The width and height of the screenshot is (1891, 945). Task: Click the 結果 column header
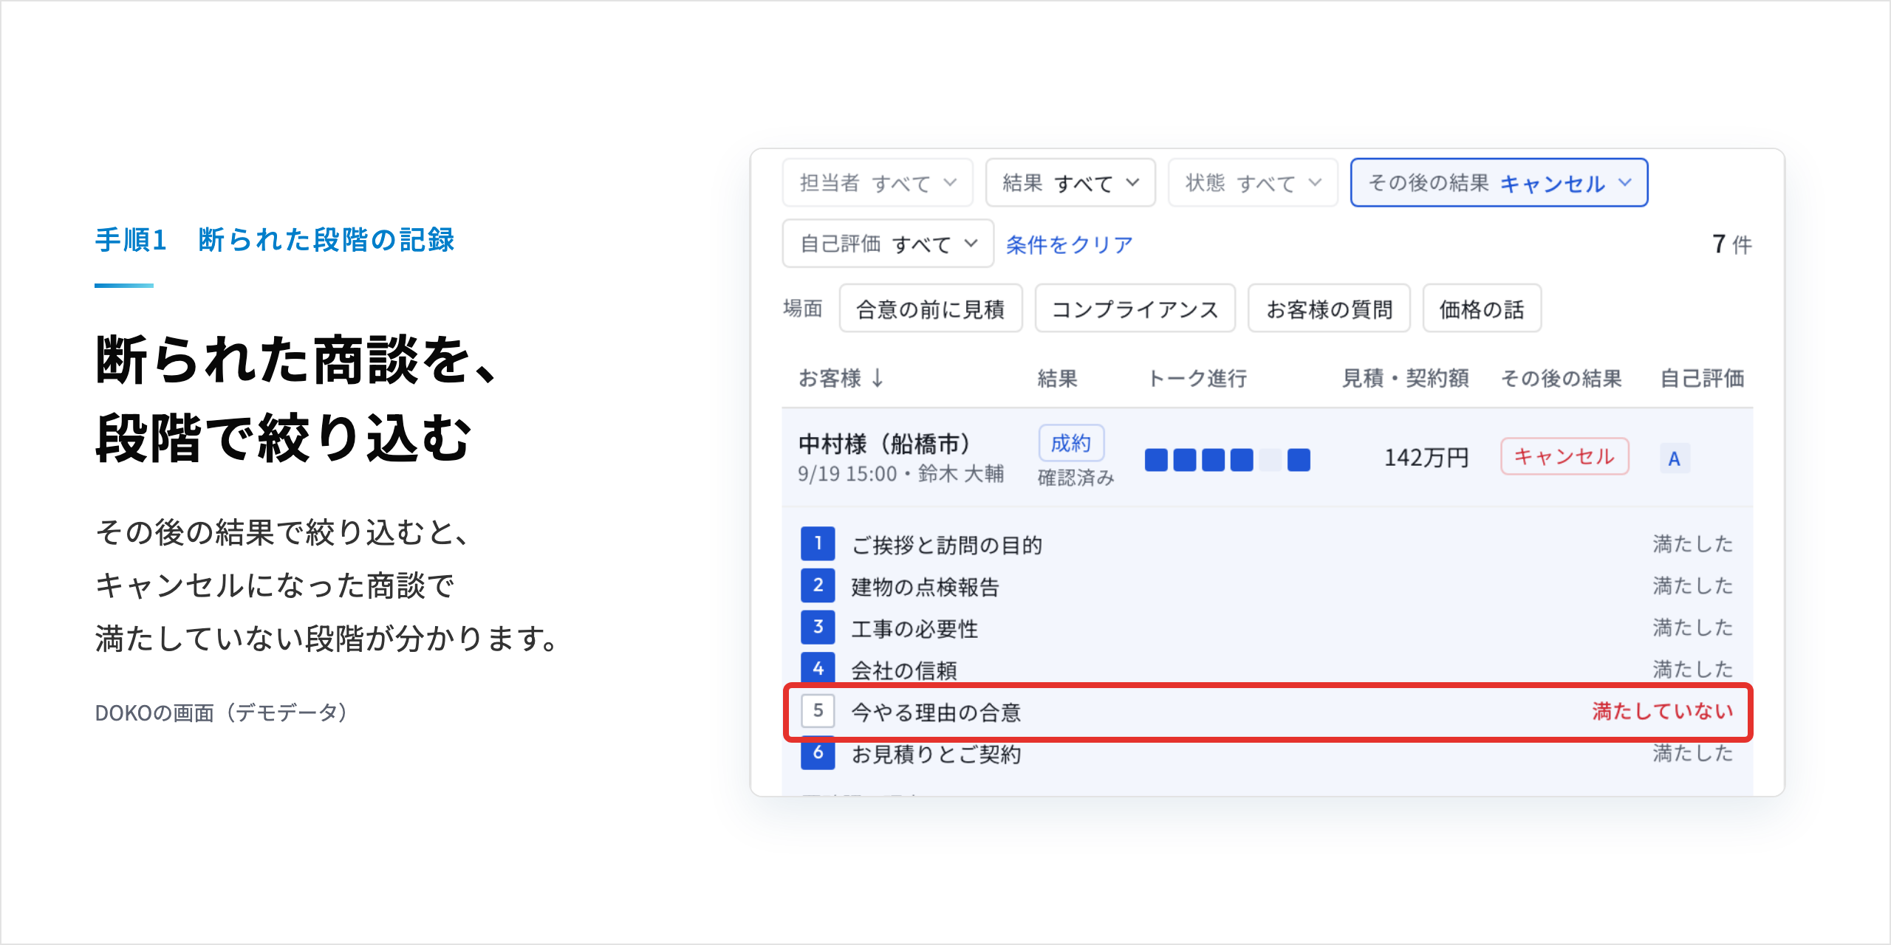point(1057,378)
